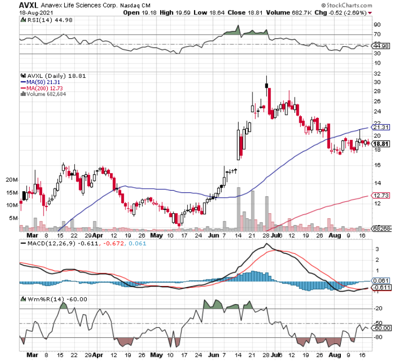Click the Volume 682,684 legend text
The image size is (407, 363).
tap(46, 94)
